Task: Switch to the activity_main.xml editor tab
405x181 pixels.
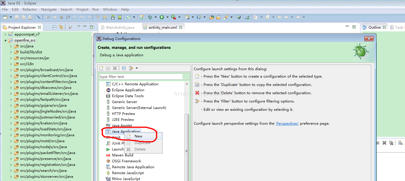Action: pyautogui.click(x=163, y=27)
